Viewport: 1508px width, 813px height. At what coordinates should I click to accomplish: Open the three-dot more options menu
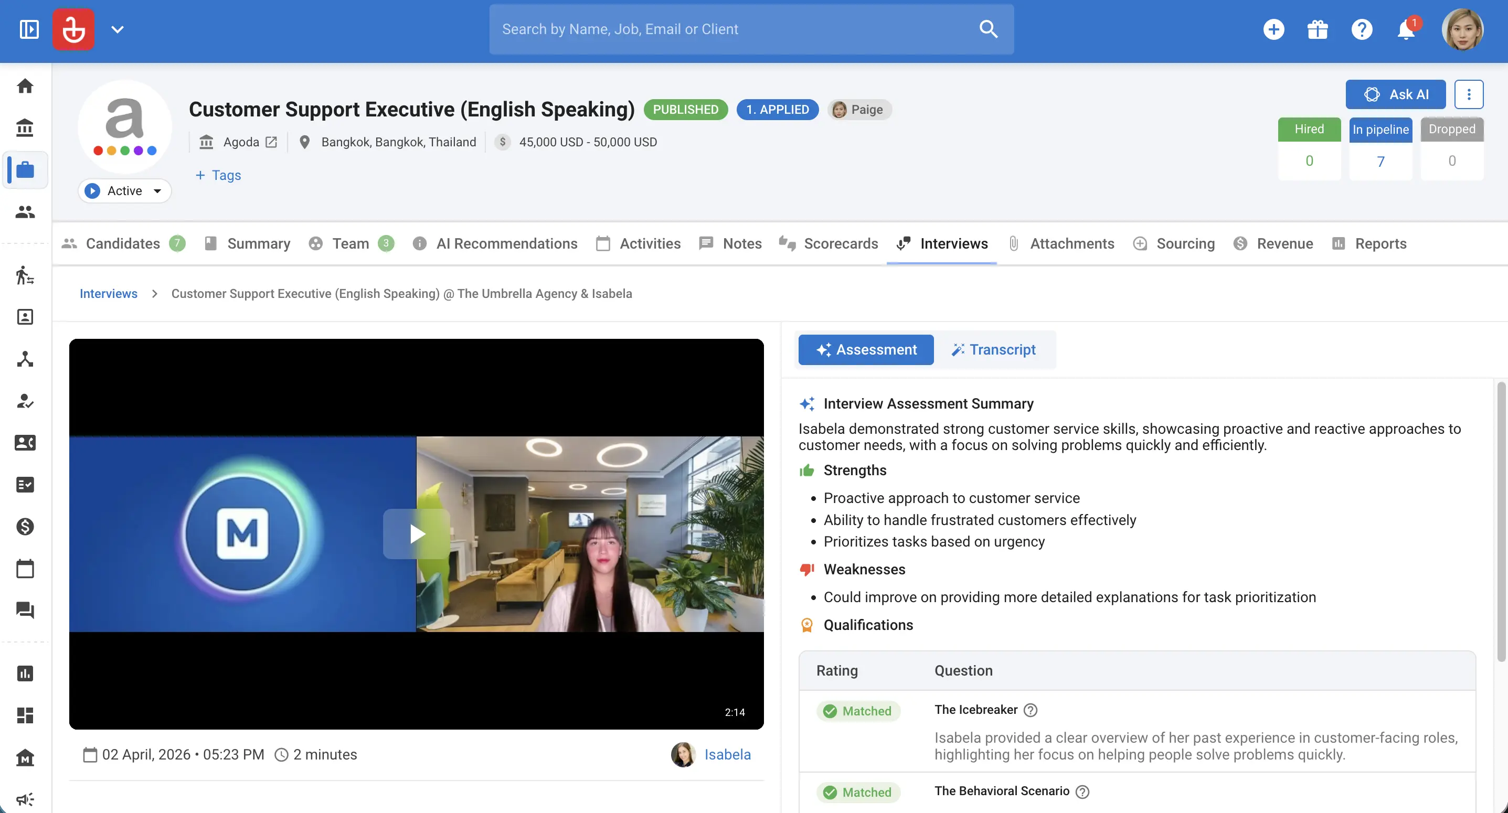[1468, 94]
